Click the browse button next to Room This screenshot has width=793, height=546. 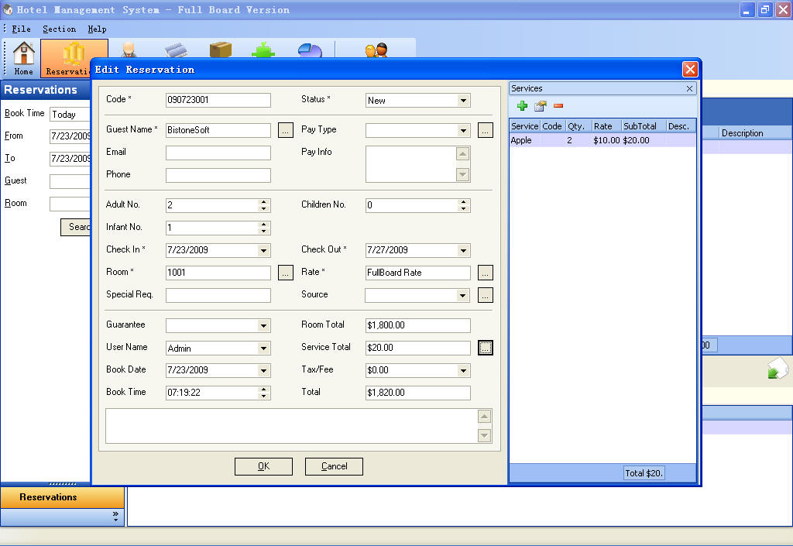click(x=286, y=273)
